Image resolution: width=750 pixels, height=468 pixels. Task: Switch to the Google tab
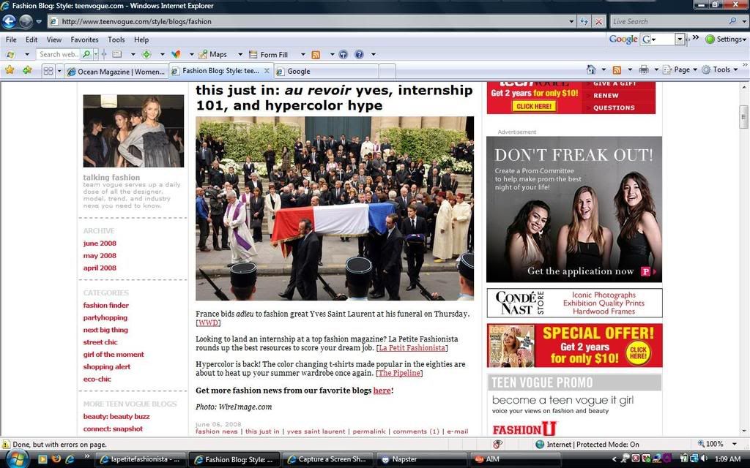click(x=327, y=71)
